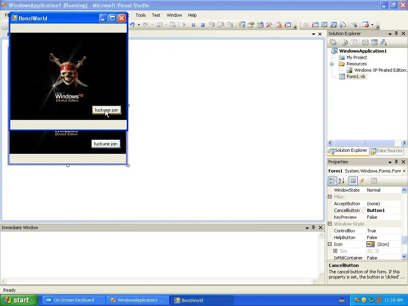
Task: Close the designer document tab
Action: point(320,34)
